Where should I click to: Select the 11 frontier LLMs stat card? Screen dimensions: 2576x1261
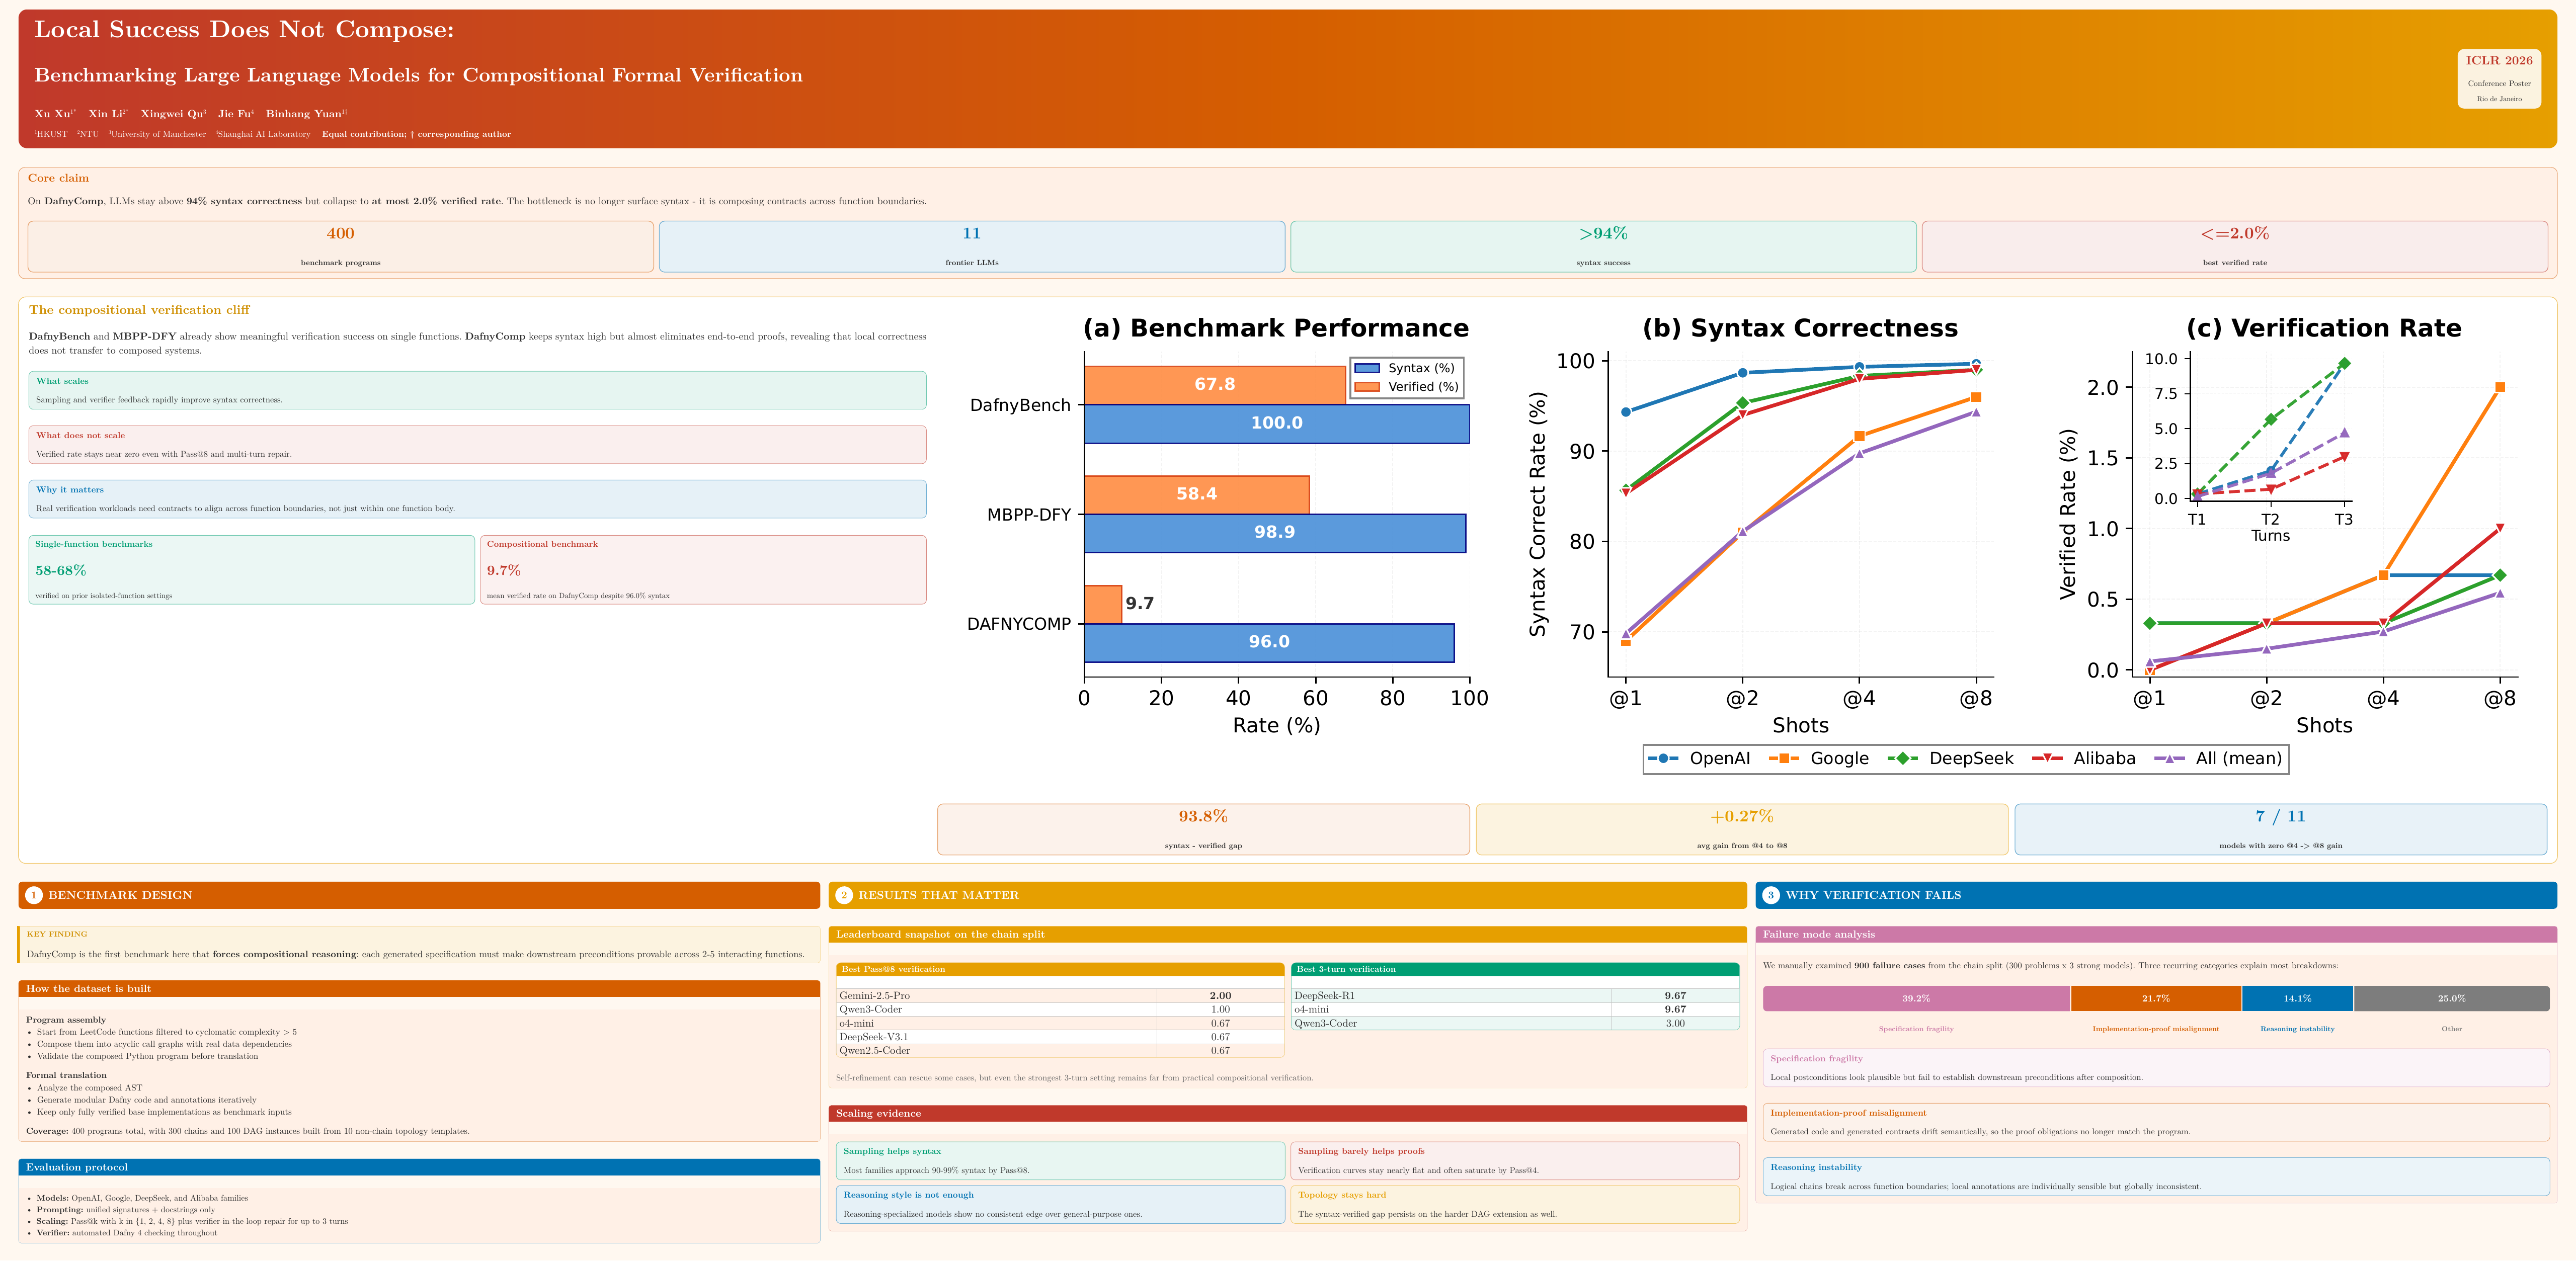(x=971, y=246)
